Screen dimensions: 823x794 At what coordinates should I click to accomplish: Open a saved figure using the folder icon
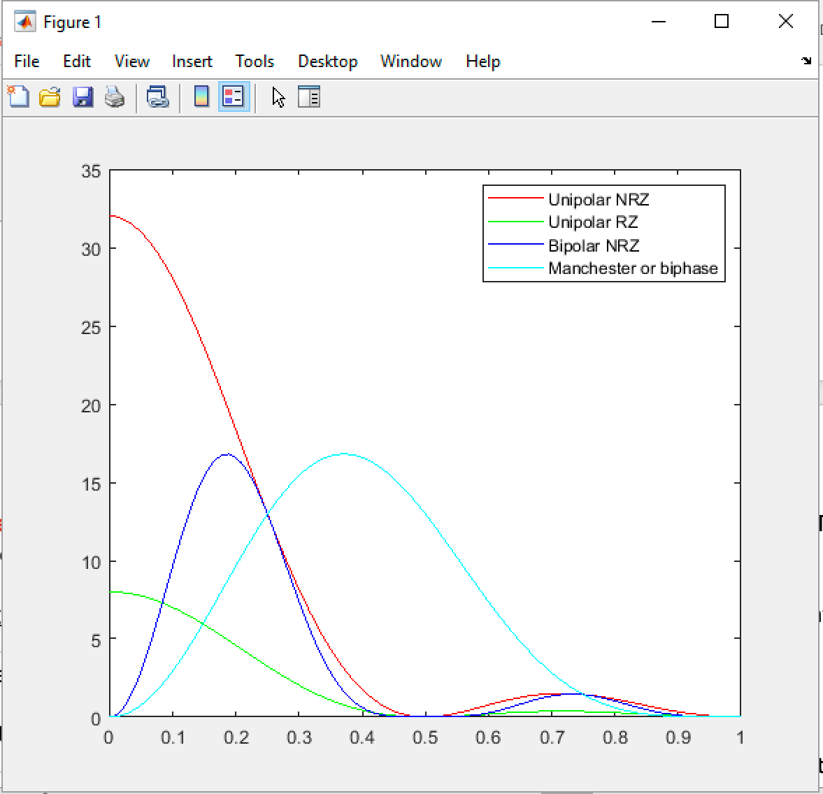pyautogui.click(x=50, y=97)
